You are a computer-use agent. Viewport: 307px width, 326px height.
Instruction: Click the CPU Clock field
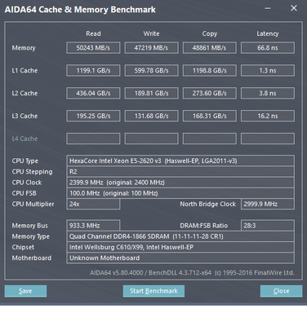tap(180, 183)
